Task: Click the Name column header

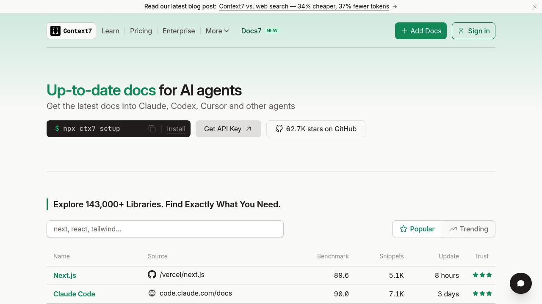Action: click(x=61, y=256)
